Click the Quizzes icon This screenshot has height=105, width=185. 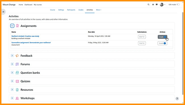pyautogui.click(x=17, y=81)
